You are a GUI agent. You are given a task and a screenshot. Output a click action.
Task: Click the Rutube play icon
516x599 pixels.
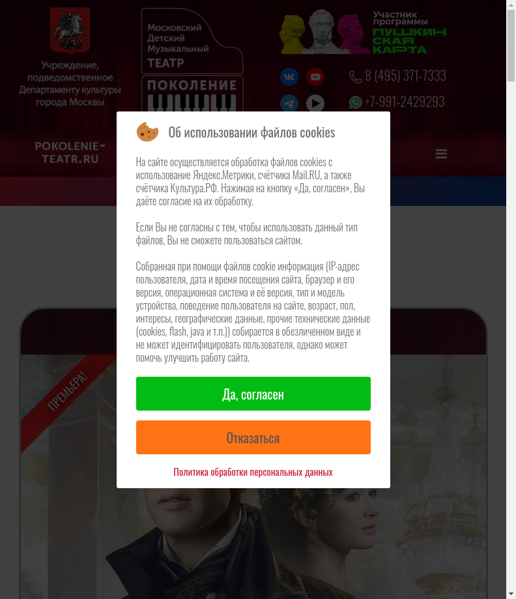315,103
